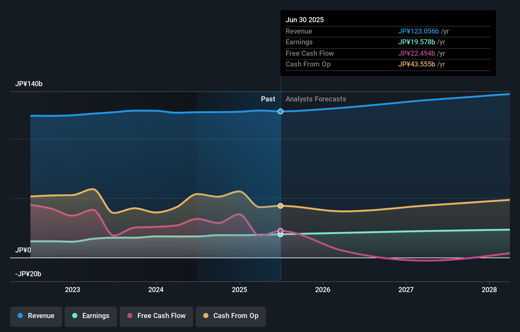
Task: Toggle the Revenue series visibility
Action: (36, 316)
